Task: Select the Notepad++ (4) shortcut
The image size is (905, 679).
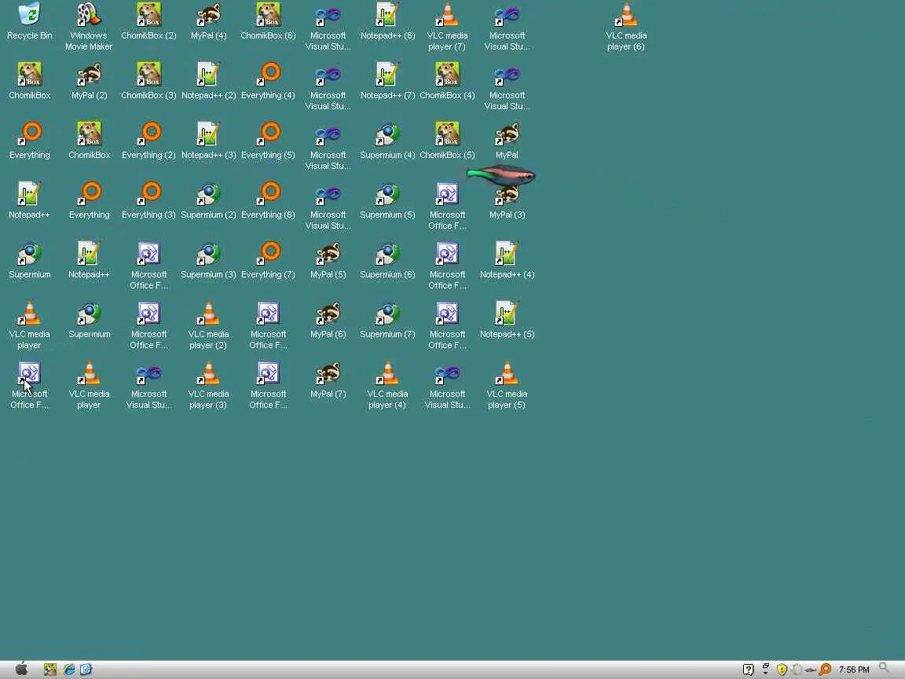Action: pos(507,260)
